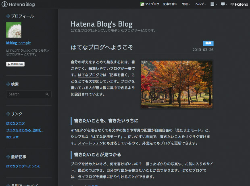250x186 pixels.
Task: Click the 読者になる subscribe button
Action: click(15, 64)
